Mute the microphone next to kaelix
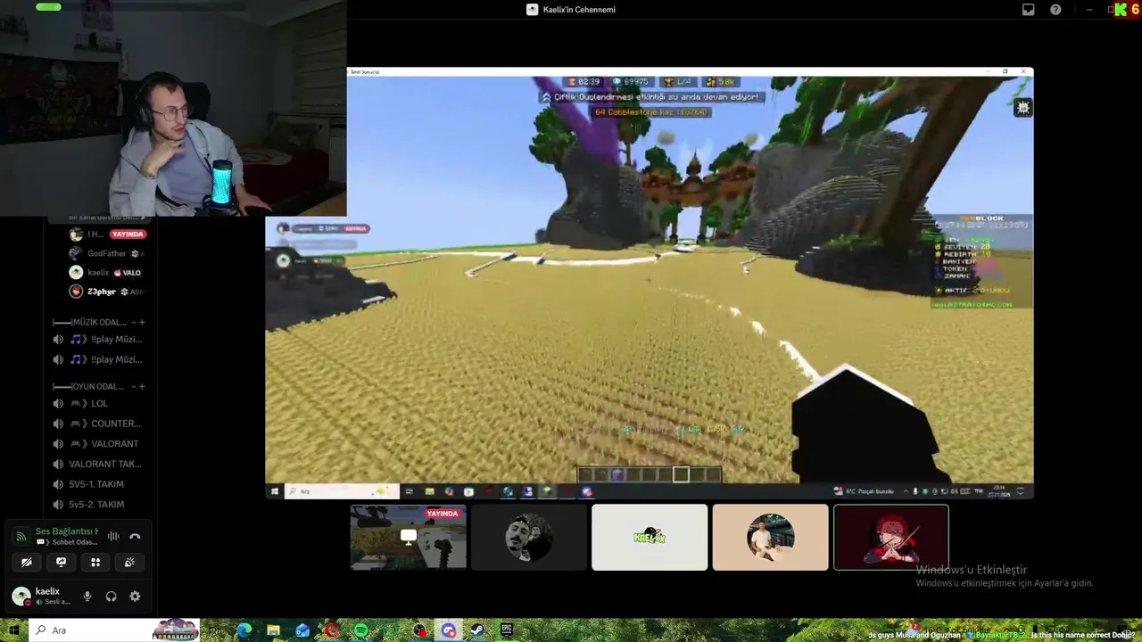The height and width of the screenshot is (642, 1142). (x=87, y=597)
